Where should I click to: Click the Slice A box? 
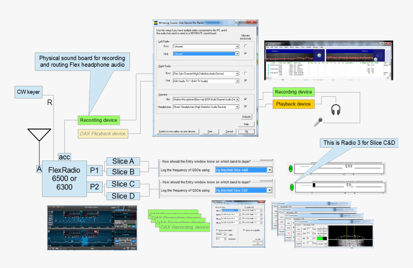123,161
